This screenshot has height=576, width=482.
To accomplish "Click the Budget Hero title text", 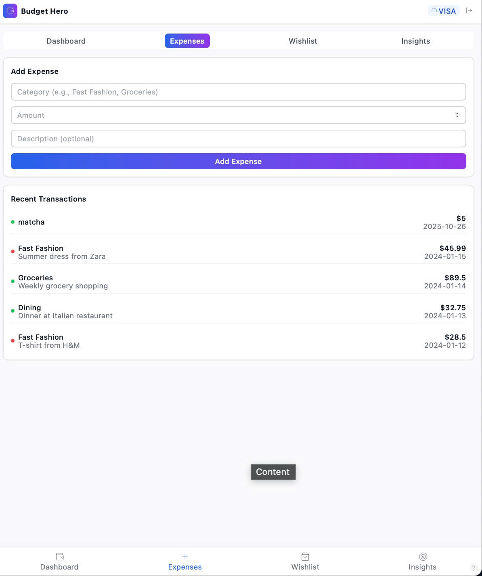I will pyautogui.click(x=44, y=11).
